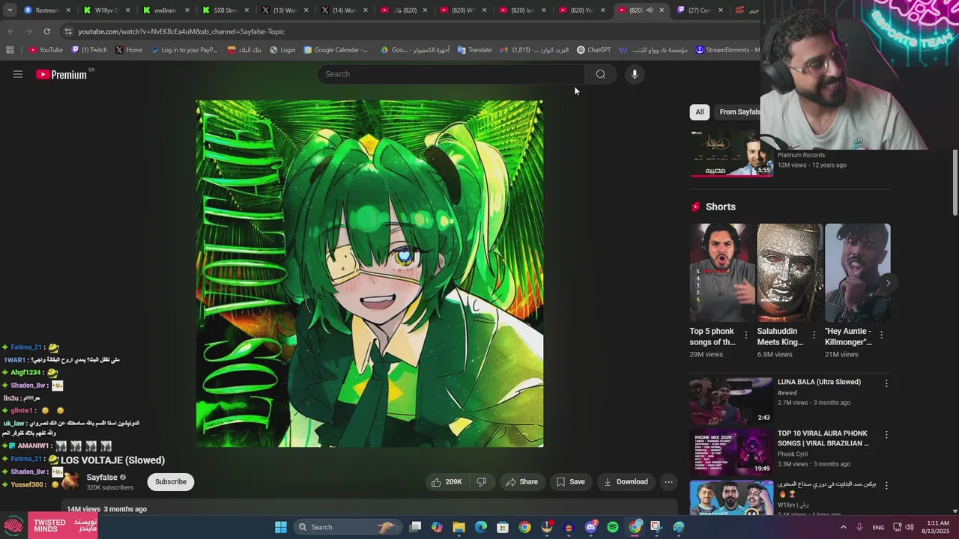Open options for Salahuddin short

(814, 335)
